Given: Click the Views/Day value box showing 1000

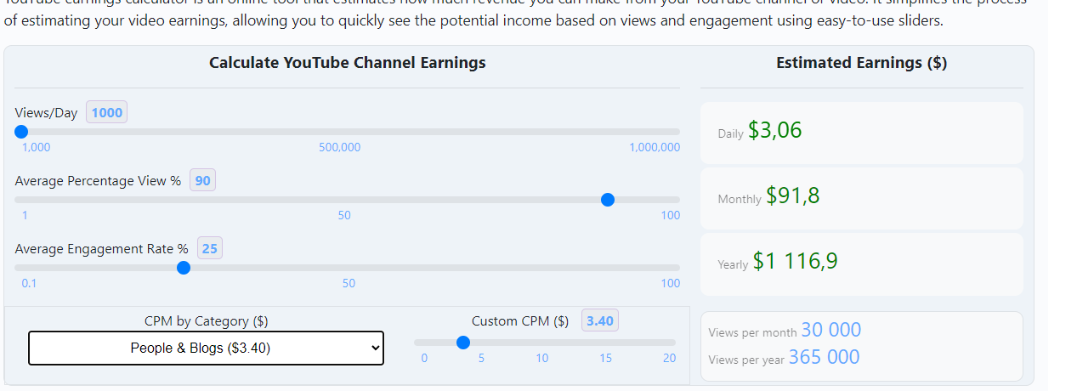Looking at the screenshot, I should click(x=107, y=113).
